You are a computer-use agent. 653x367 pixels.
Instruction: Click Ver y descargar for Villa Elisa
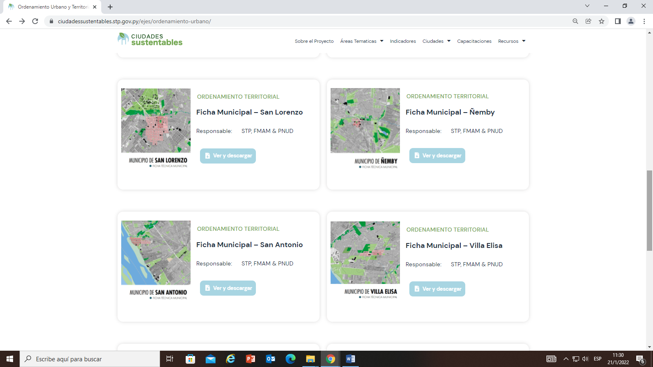tap(437, 289)
